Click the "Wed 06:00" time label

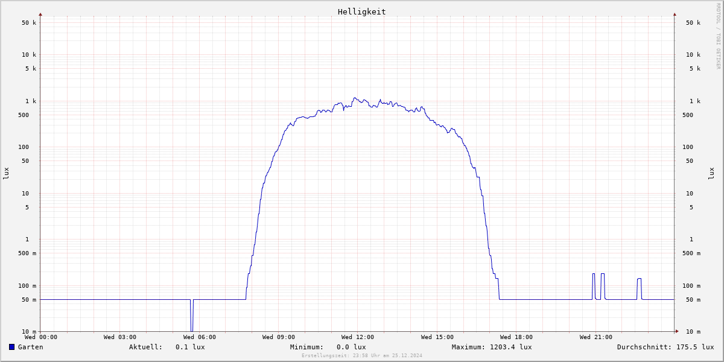tap(200, 337)
